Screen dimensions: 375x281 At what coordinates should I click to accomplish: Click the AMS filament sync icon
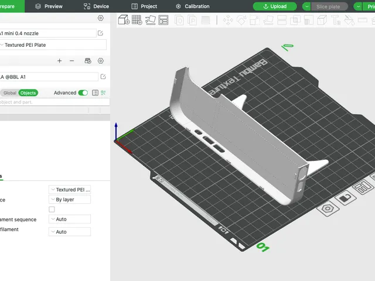(x=88, y=61)
